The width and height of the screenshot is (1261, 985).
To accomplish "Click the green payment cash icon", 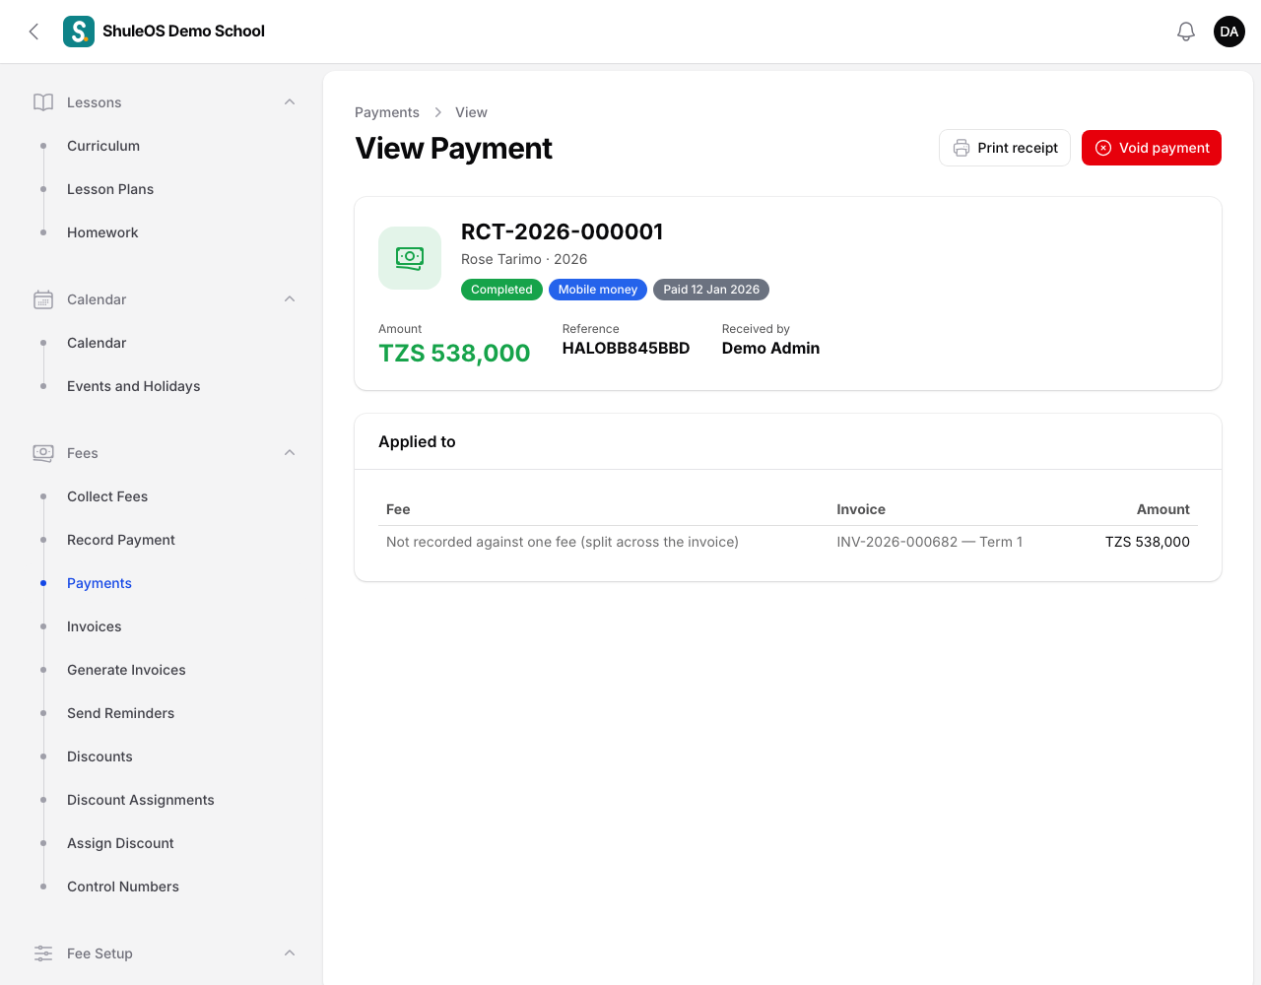I will point(410,258).
